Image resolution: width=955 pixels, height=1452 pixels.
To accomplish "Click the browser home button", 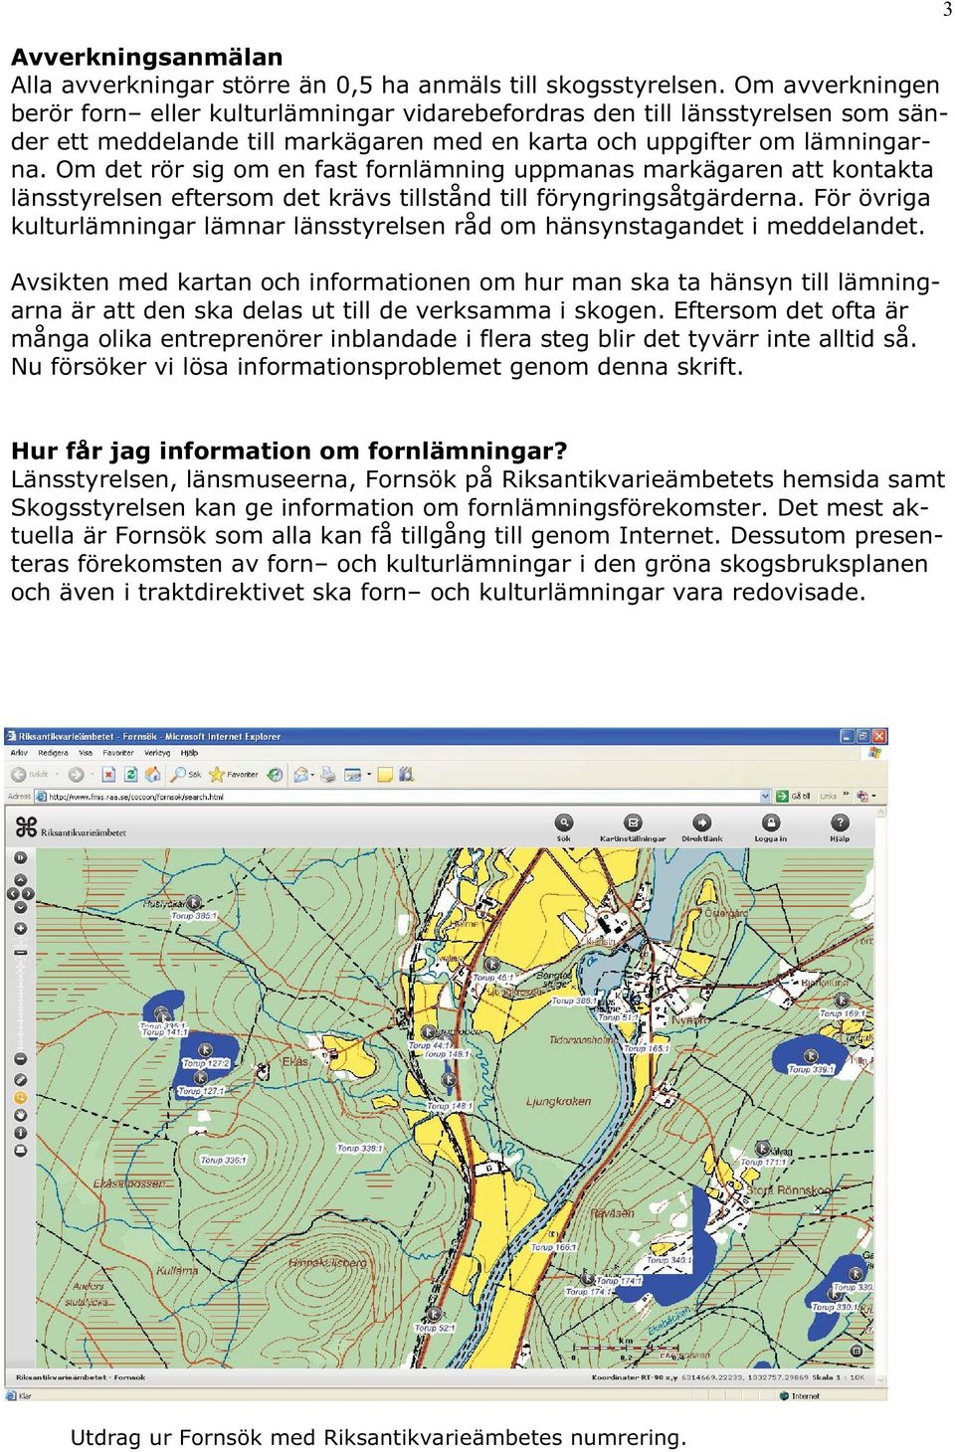I will tap(153, 774).
